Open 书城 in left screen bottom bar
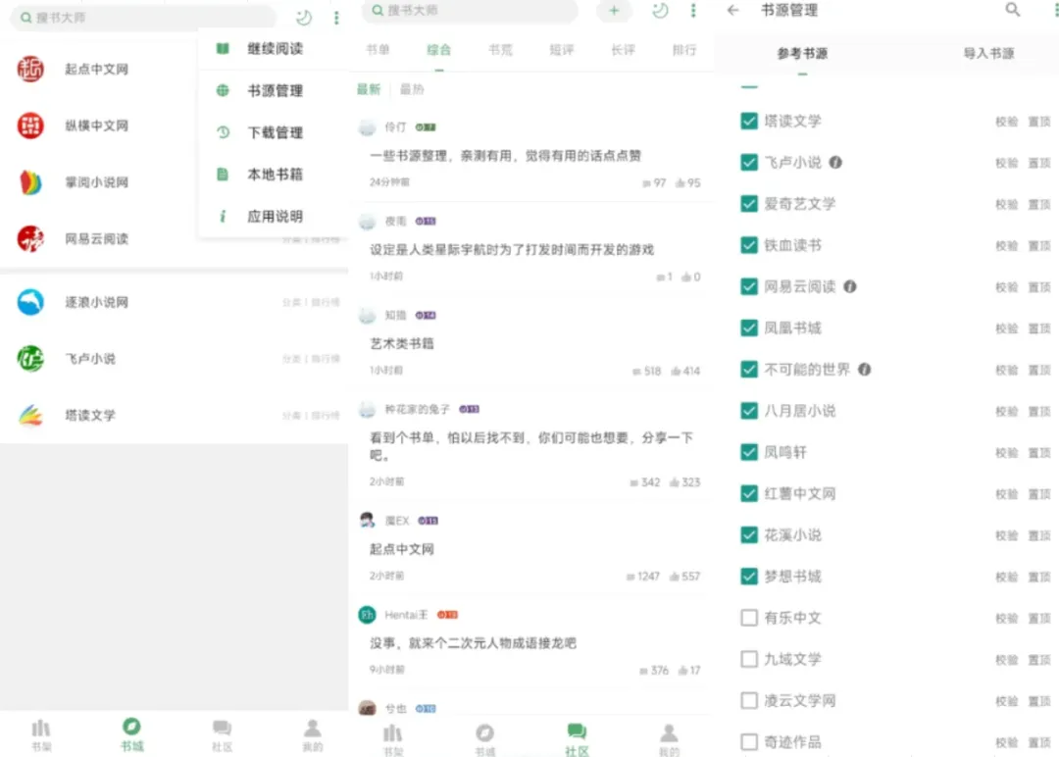1059x757 pixels. [x=131, y=734]
